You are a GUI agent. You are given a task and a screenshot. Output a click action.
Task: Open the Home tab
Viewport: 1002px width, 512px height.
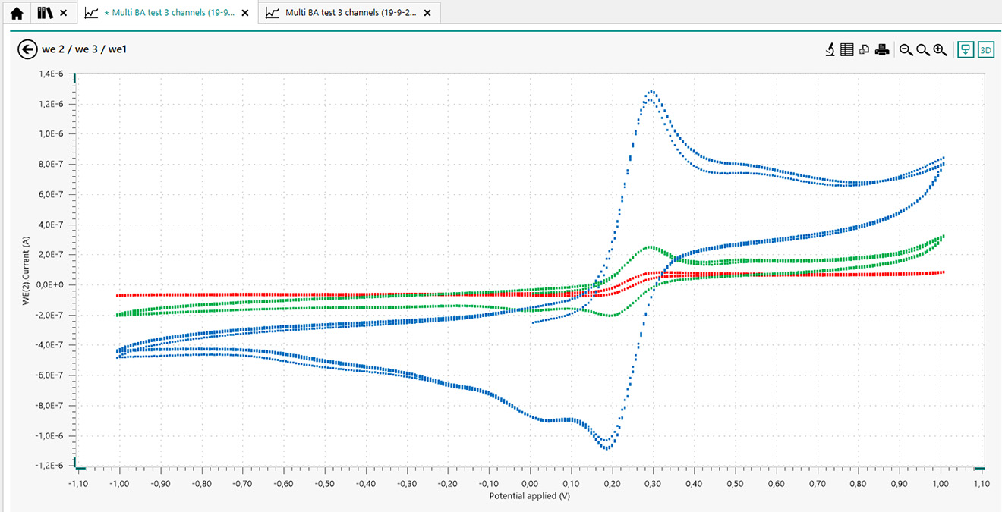(17, 13)
